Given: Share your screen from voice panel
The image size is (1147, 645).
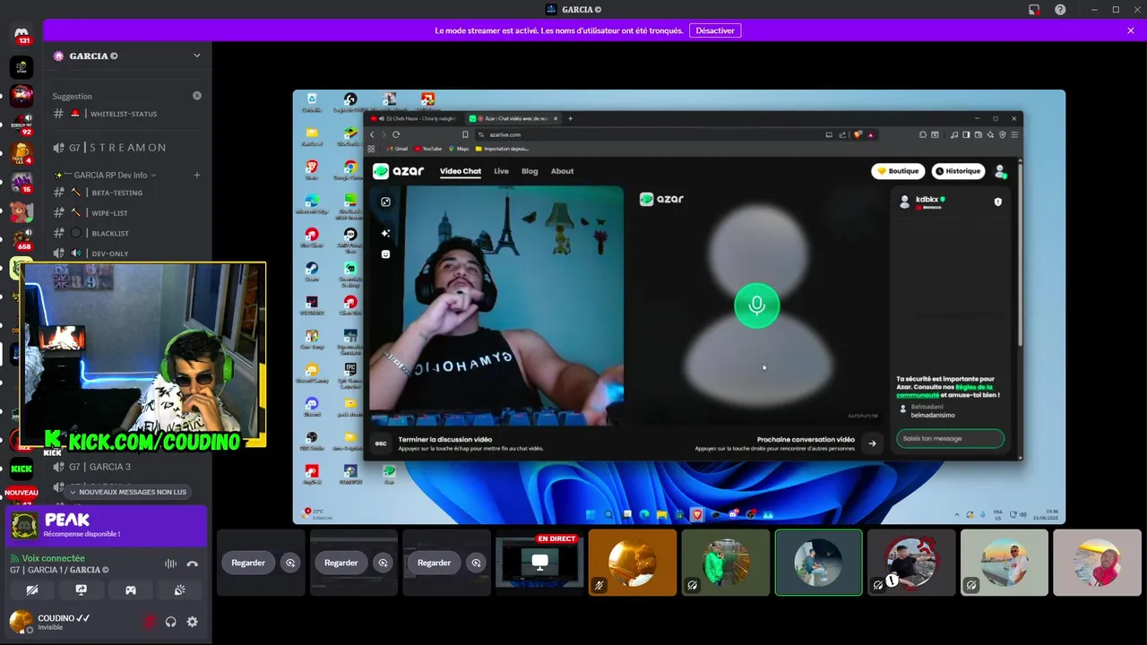Looking at the screenshot, I should pos(82,590).
